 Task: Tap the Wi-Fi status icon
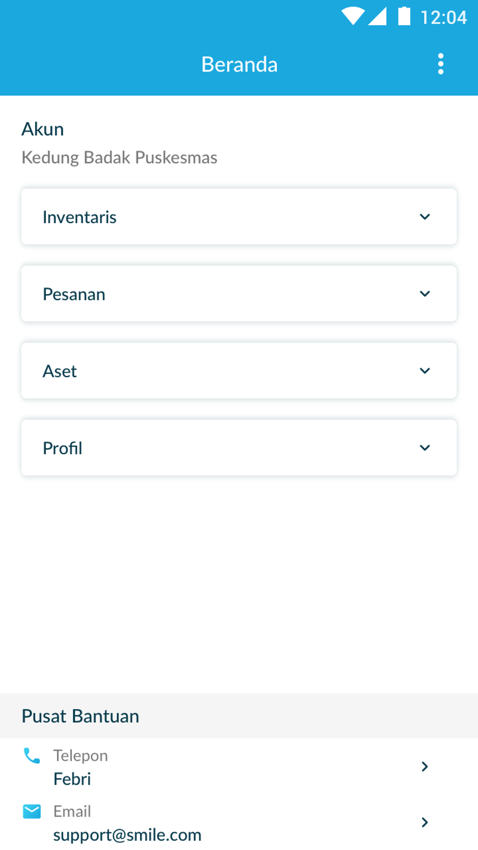click(352, 16)
